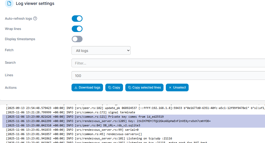Open the Auto-refresh logs help icon
Viewport: 265px width, 143px height.
click(35, 19)
